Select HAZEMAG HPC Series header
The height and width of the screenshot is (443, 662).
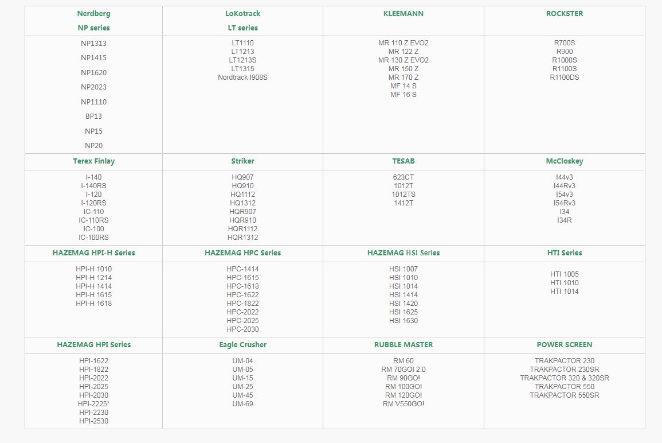[243, 253]
